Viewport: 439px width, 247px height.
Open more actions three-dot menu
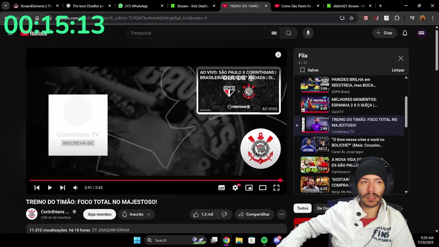pos(282,214)
